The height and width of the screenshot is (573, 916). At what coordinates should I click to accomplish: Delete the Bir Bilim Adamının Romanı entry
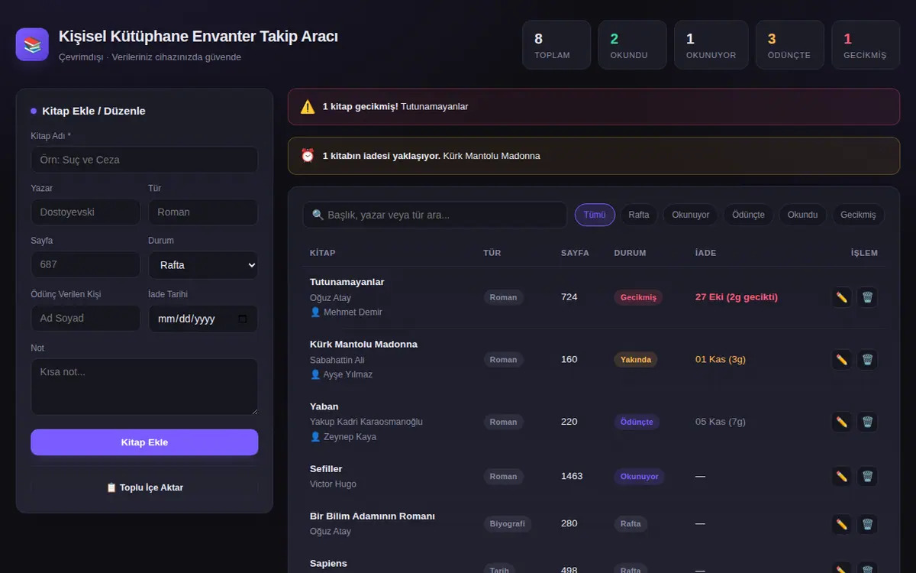point(867,524)
